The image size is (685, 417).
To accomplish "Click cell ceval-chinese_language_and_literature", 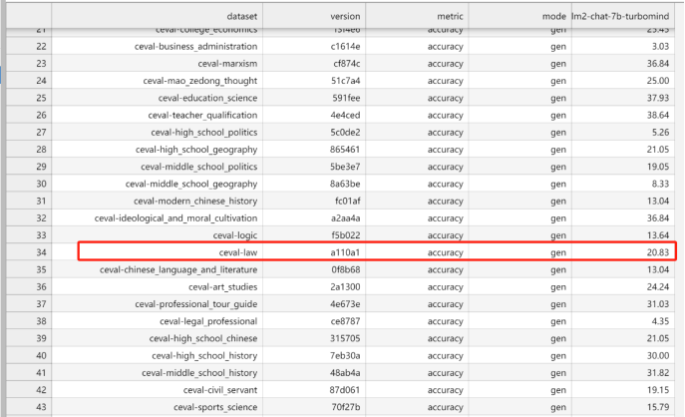I will 157,269.
